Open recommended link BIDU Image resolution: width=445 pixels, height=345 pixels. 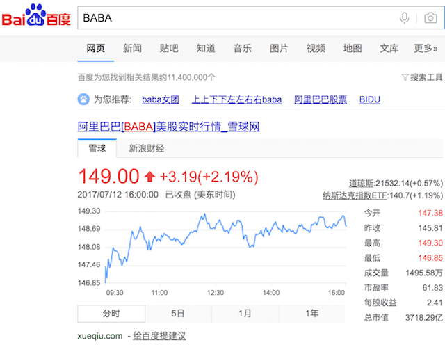tap(370, 99)
